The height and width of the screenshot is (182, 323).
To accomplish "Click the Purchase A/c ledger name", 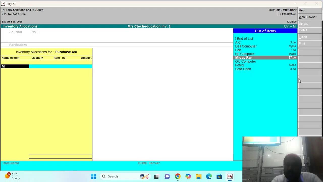I will [66, 52].
